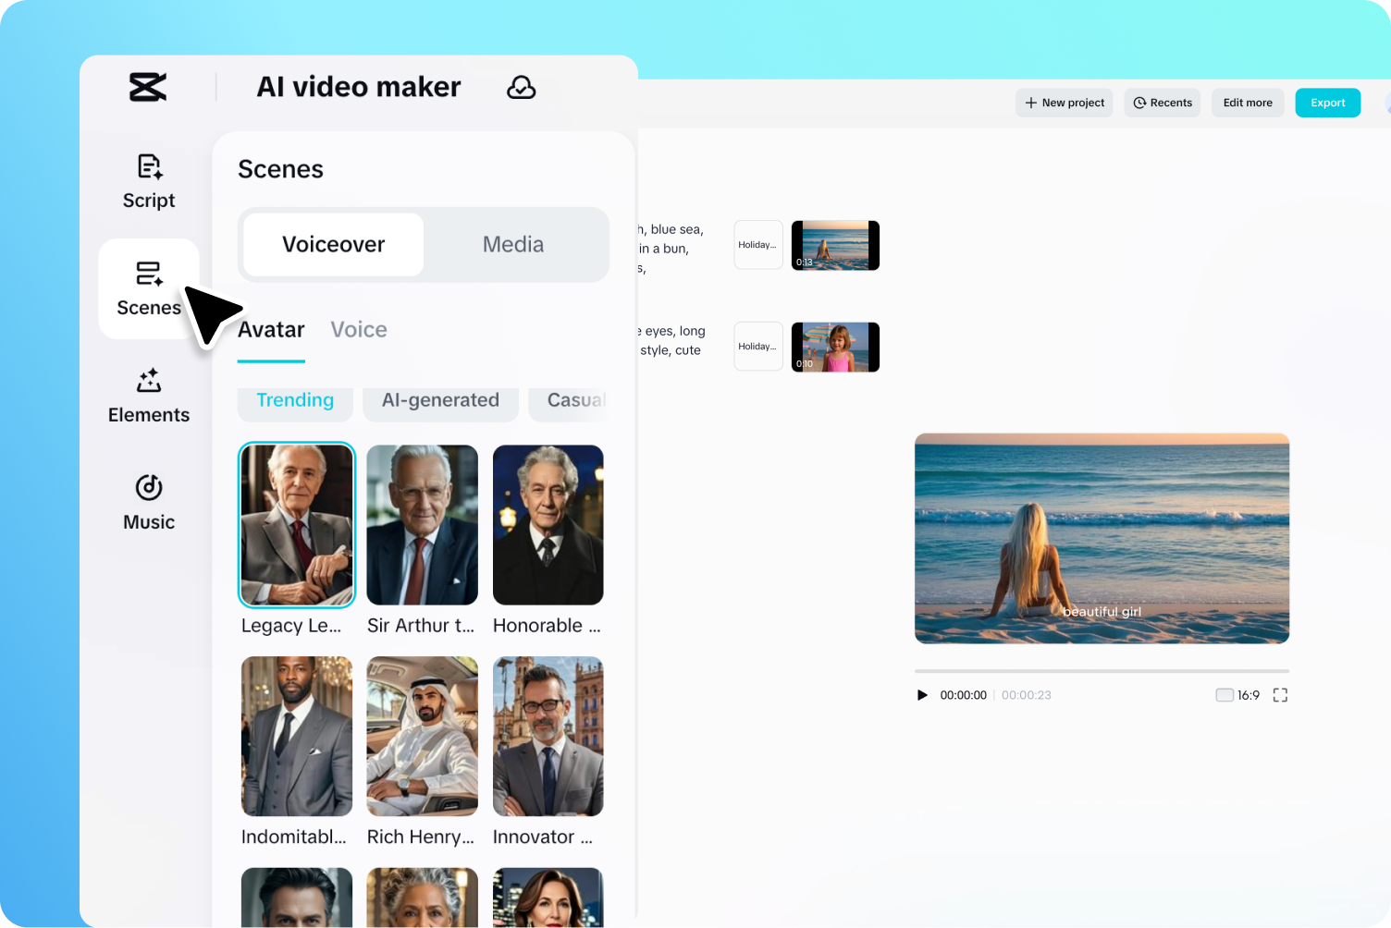Image resolution: width=1391 pixels, height=928 pixels.
Task: Filter avatars by Trending
Action: tap(295, 400)
